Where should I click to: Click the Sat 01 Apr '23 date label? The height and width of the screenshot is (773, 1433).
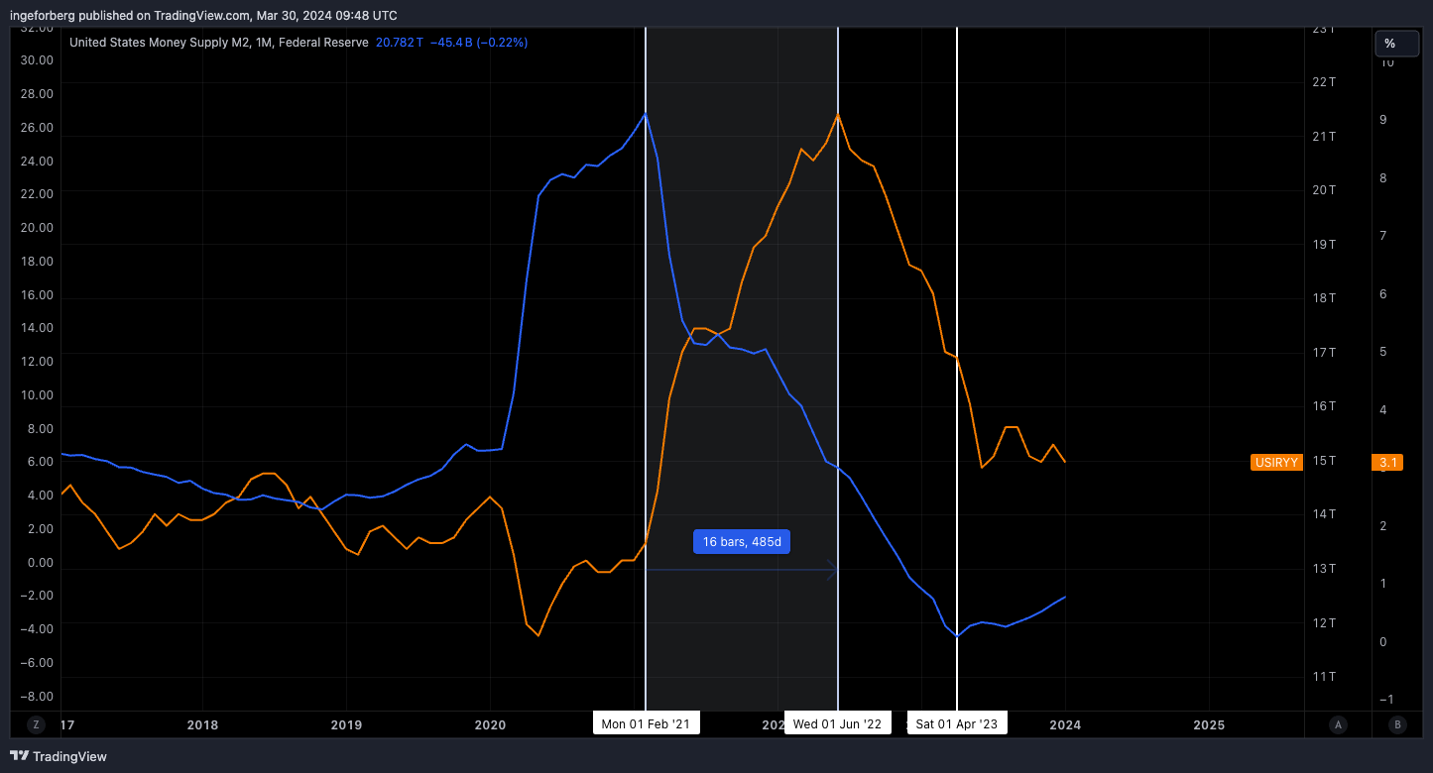pyautogui.click(x=957, y=723)
